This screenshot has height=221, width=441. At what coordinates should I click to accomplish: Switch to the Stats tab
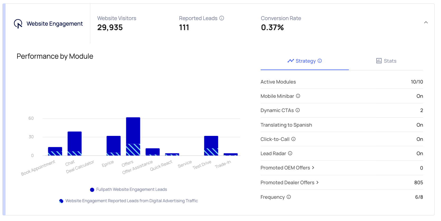[386, 61]
